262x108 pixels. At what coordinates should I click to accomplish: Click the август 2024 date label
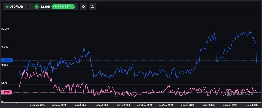123,105
